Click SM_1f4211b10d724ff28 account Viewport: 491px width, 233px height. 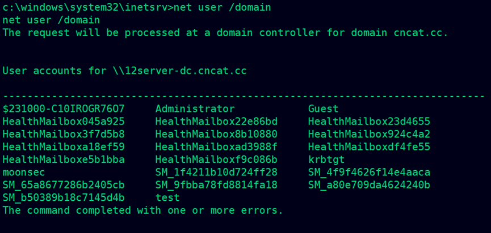click(x=216, y=172)
